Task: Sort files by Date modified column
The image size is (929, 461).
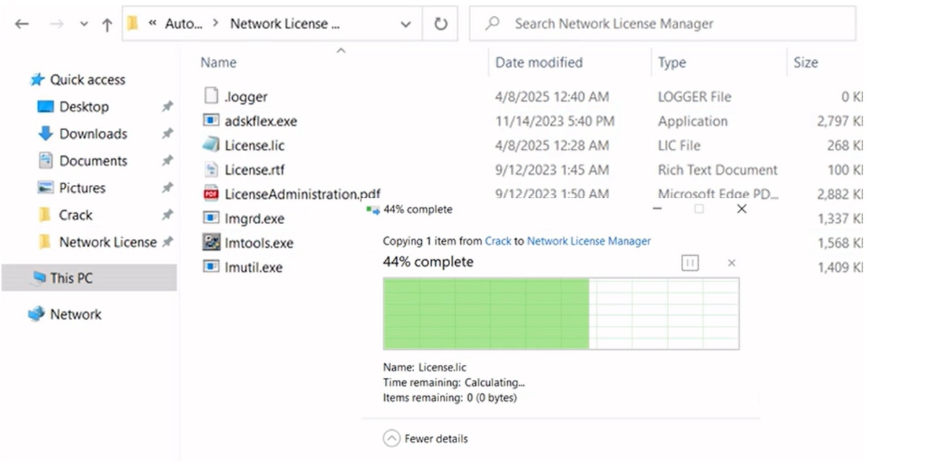Action: (538, 63)
